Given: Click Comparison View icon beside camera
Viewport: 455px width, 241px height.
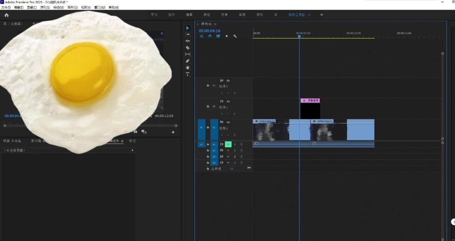Looking at the screenshot, I should [x=143, y=132].
